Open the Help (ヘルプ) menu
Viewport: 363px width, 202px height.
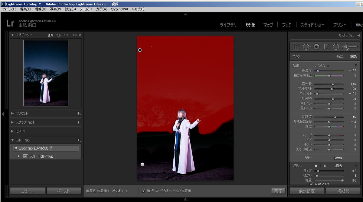[138, 9]
